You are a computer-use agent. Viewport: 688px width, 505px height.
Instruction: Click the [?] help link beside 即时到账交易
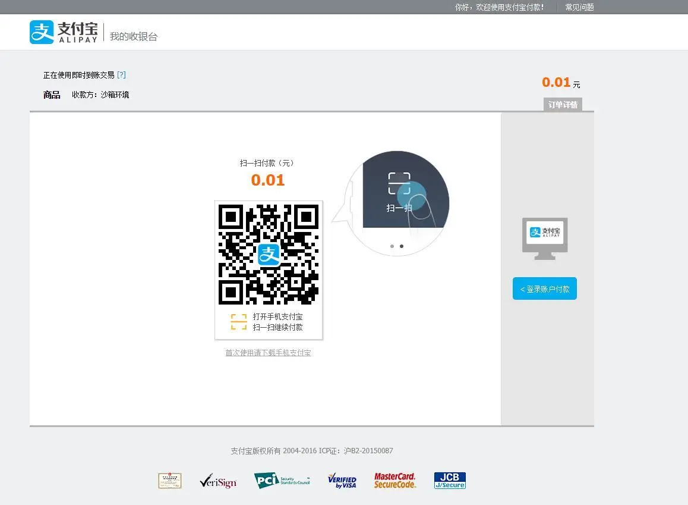click(122, 75)
